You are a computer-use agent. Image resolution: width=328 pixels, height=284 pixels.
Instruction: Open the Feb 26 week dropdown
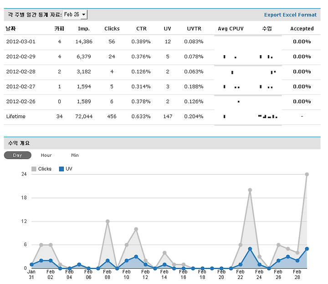click(x=75, y=15)
